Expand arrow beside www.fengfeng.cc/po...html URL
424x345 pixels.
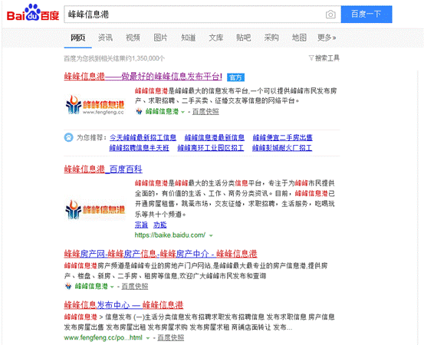point(148,338)
